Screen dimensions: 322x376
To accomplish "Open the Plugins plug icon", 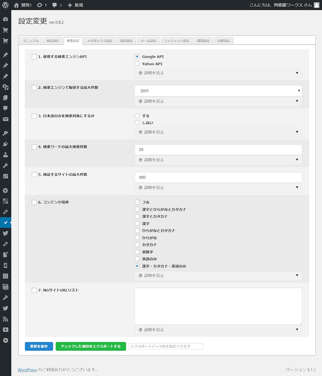I will (5, 144).
